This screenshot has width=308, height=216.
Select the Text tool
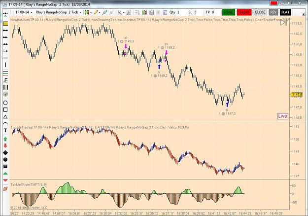[5, 131]
